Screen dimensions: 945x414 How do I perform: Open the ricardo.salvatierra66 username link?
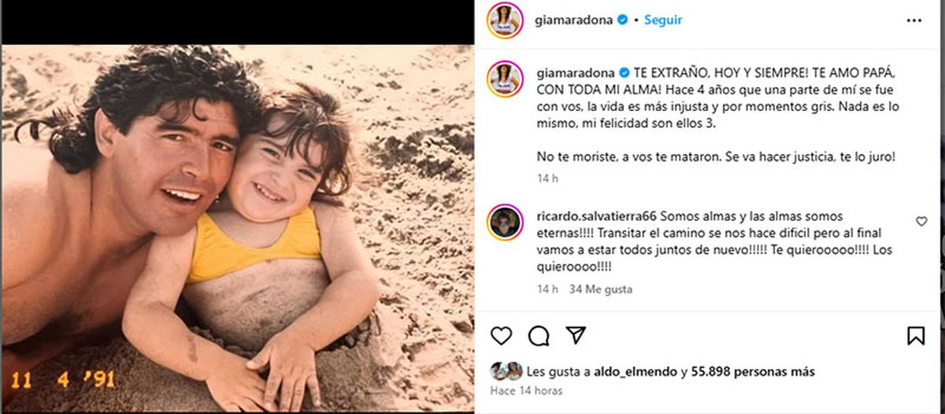(596, 216)
